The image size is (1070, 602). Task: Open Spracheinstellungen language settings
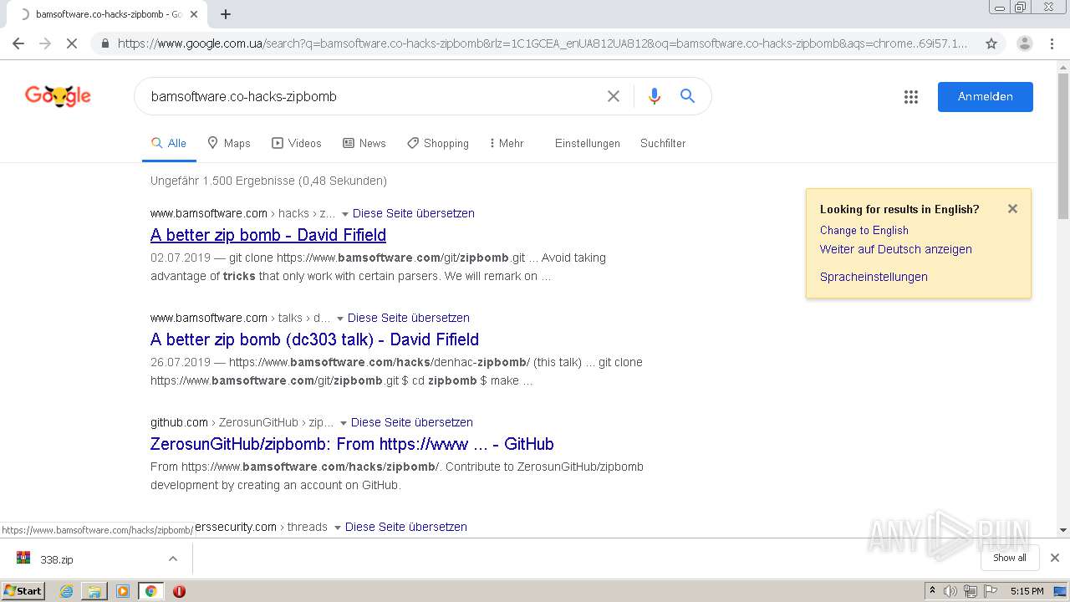pos(874,277)
